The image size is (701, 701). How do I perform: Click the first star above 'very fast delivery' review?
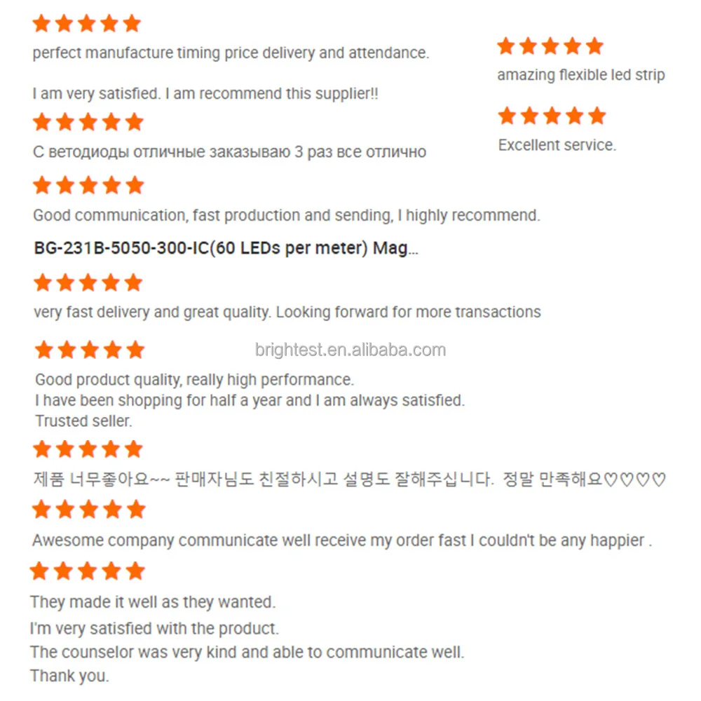[x=43, y=283]
